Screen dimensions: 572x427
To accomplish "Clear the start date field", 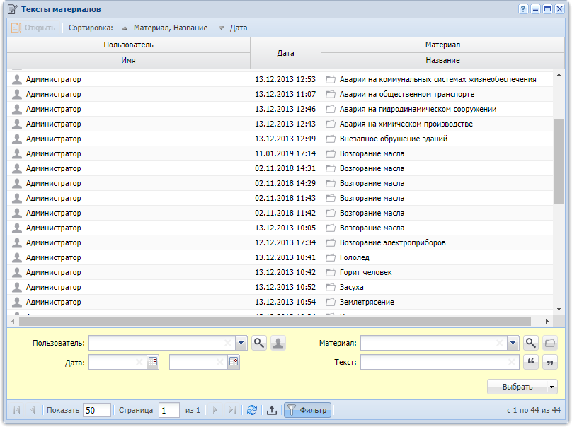I will coord(139,362).
